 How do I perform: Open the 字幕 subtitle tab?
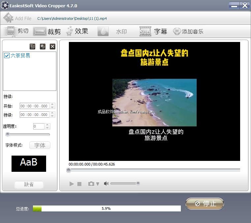point(153,31)
